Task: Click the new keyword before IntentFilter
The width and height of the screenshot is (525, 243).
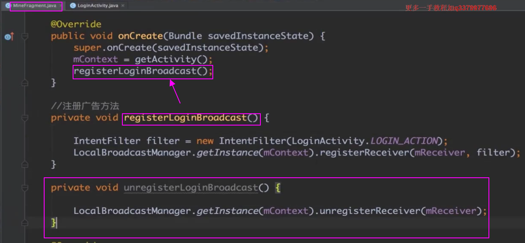Action: point(205,141)
